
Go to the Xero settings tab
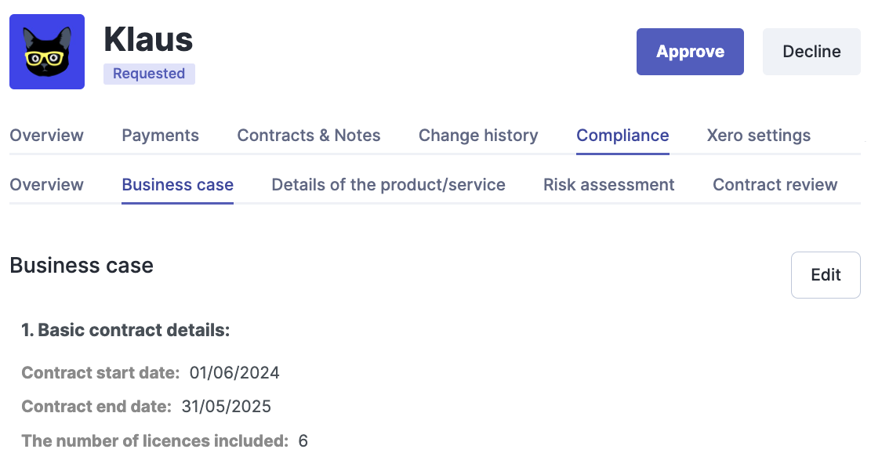[x=759, y=136]
